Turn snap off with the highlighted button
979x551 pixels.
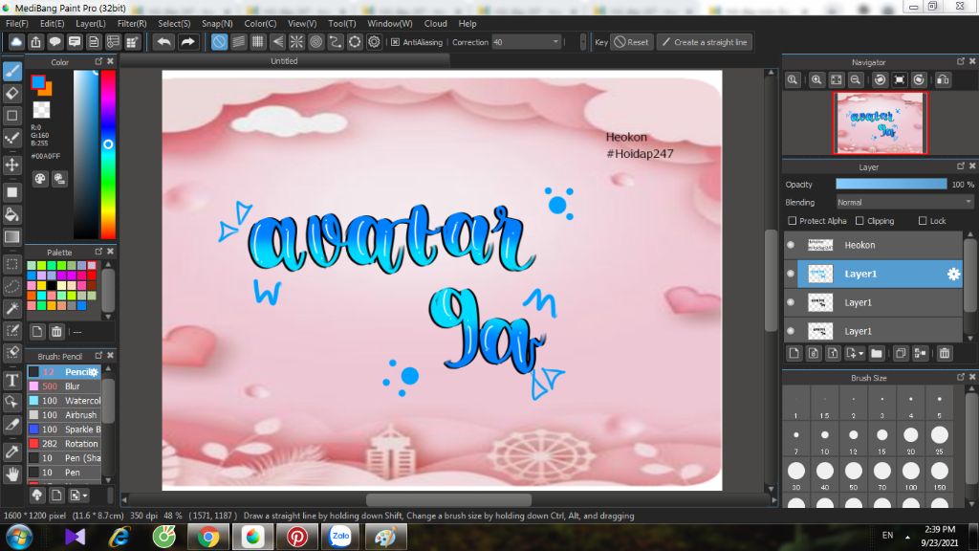219,42
